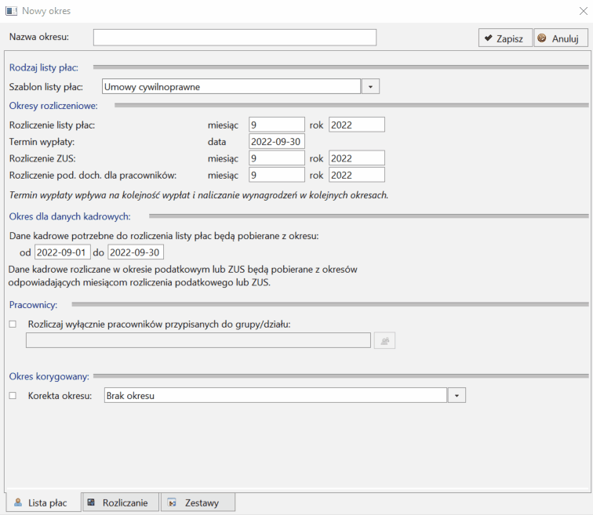593x515 pixels.
Task: Switch to the Zestawy tab
Action: (x=198, y=502)
